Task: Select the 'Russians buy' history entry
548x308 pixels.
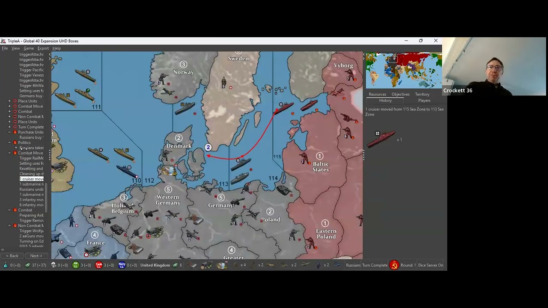Action: 31,137
